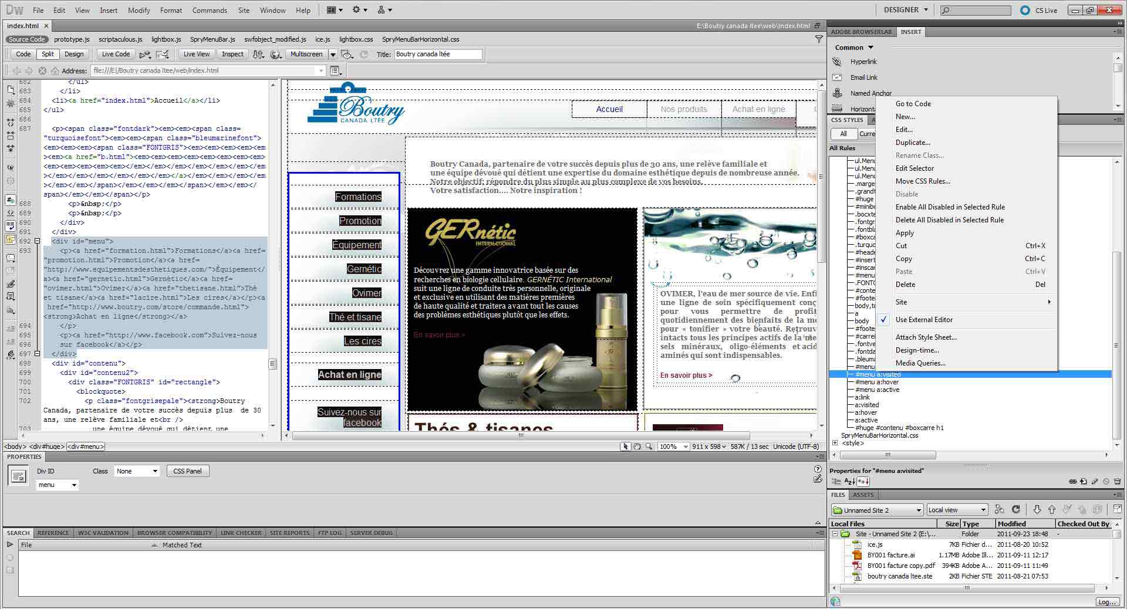Click the Edit Rule pencil icon

click(x=1095, y=482)
